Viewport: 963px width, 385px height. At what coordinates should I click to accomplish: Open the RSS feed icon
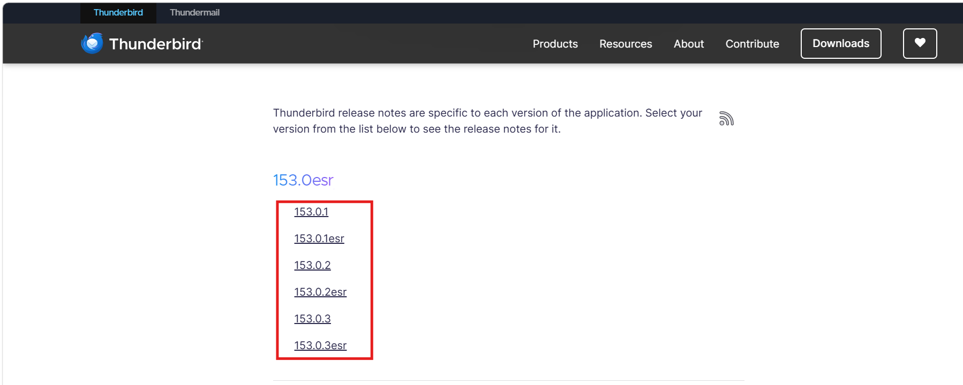coord(726,118)
